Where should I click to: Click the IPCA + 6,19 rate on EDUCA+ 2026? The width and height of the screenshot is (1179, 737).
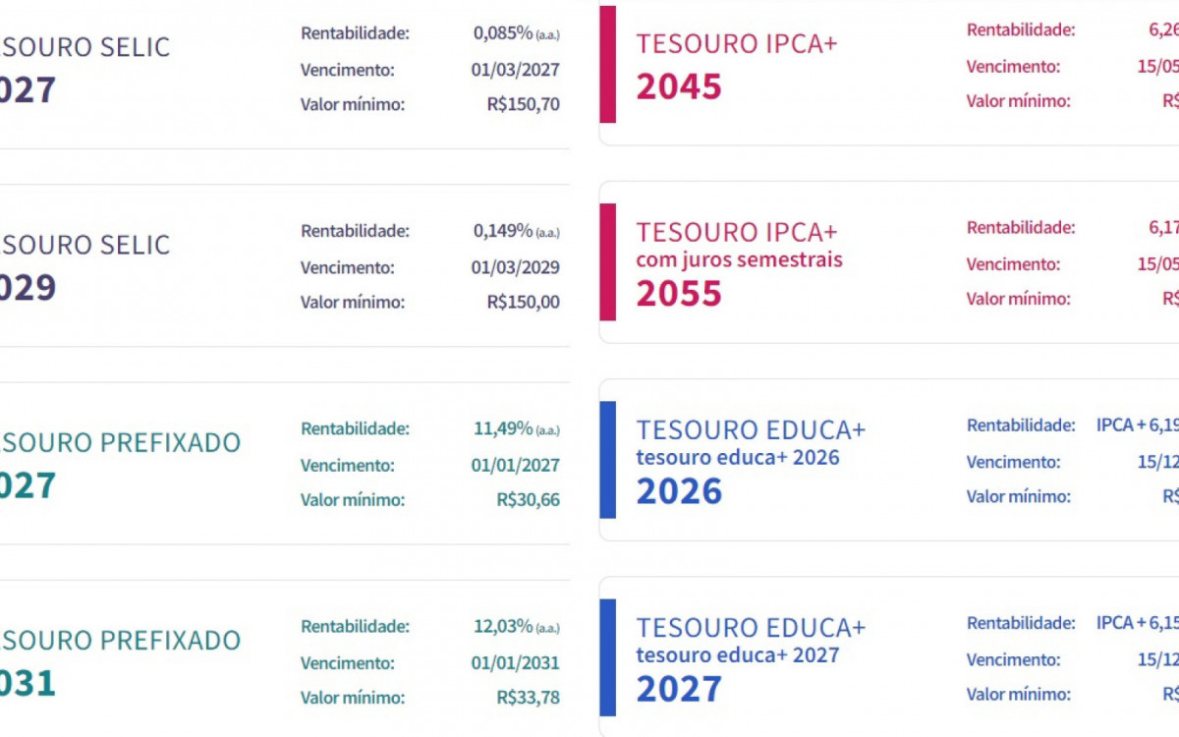(x=1136, y=425)
